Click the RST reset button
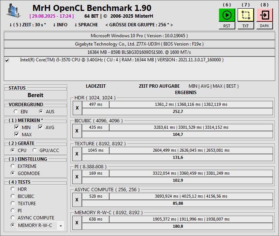The width and height of the screenshot is (279, 236). 227,26
